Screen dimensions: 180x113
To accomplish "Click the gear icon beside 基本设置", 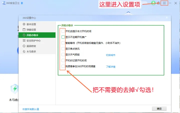I will pos(24,24).
